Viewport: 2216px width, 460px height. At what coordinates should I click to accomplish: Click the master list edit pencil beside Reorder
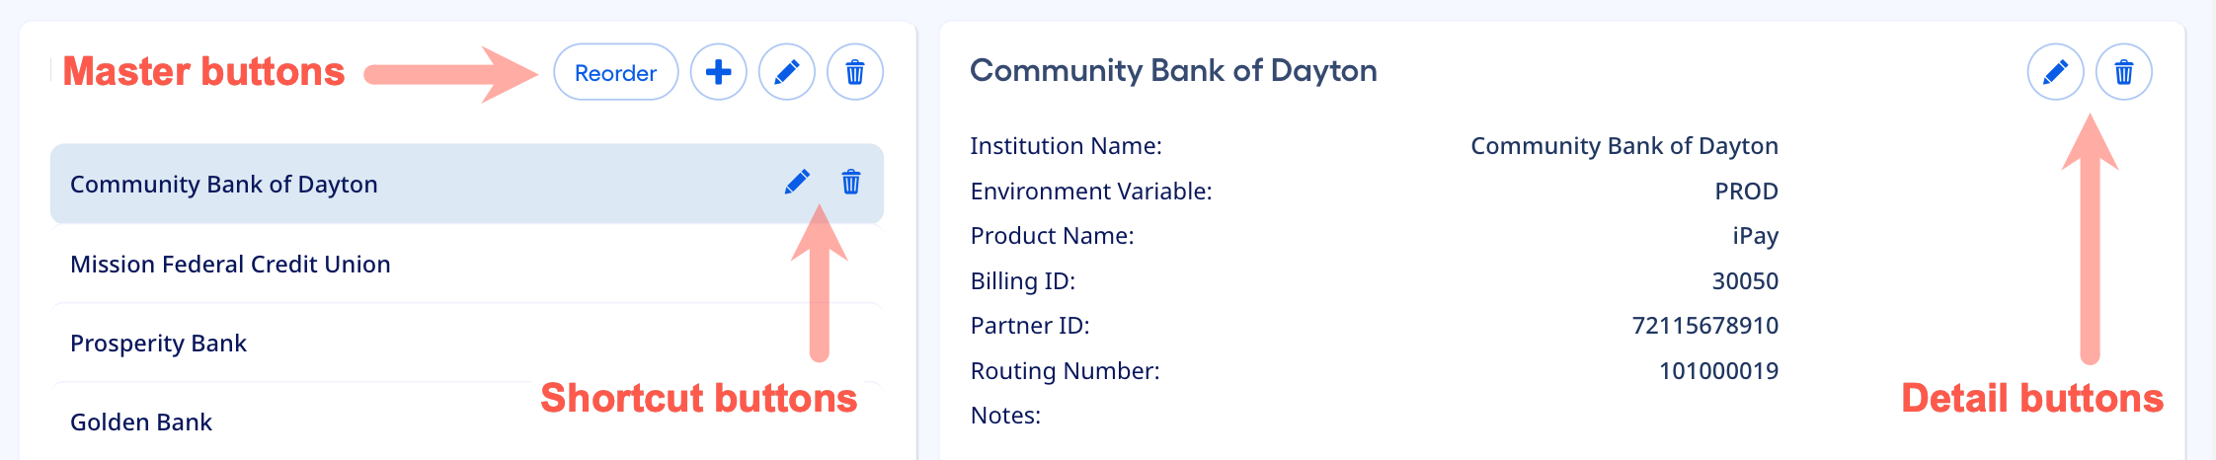click(786, 72)
